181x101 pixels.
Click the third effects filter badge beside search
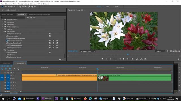coord(35,17)
